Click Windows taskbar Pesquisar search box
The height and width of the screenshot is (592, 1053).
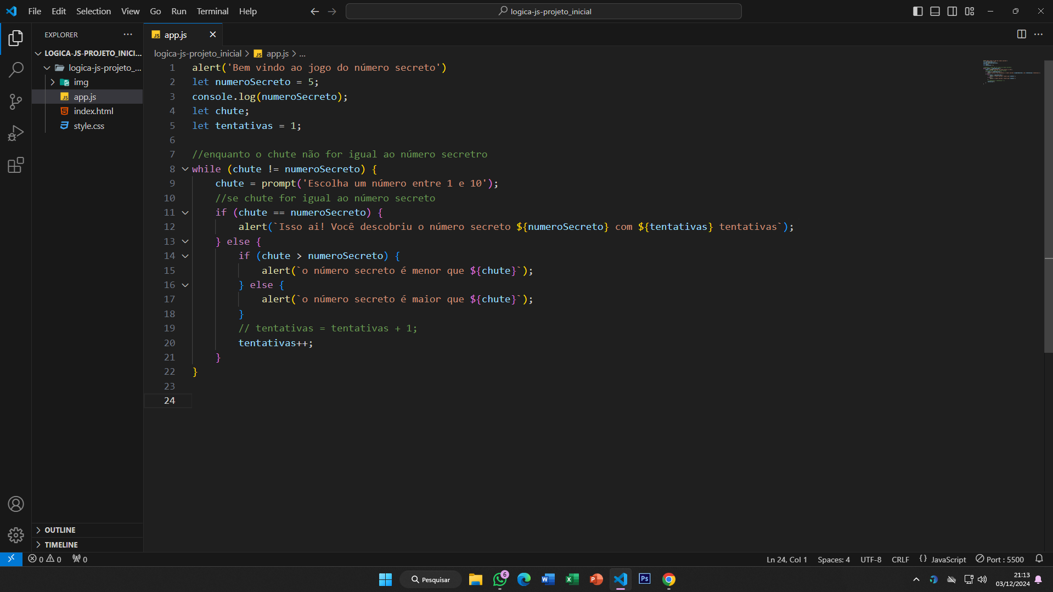[x=431, y=579]
